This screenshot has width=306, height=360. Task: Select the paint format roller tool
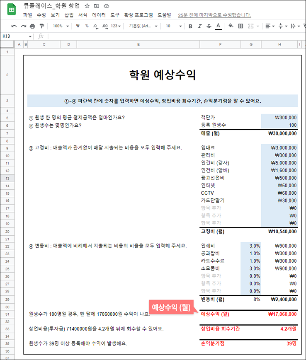[x=41, y=26]
